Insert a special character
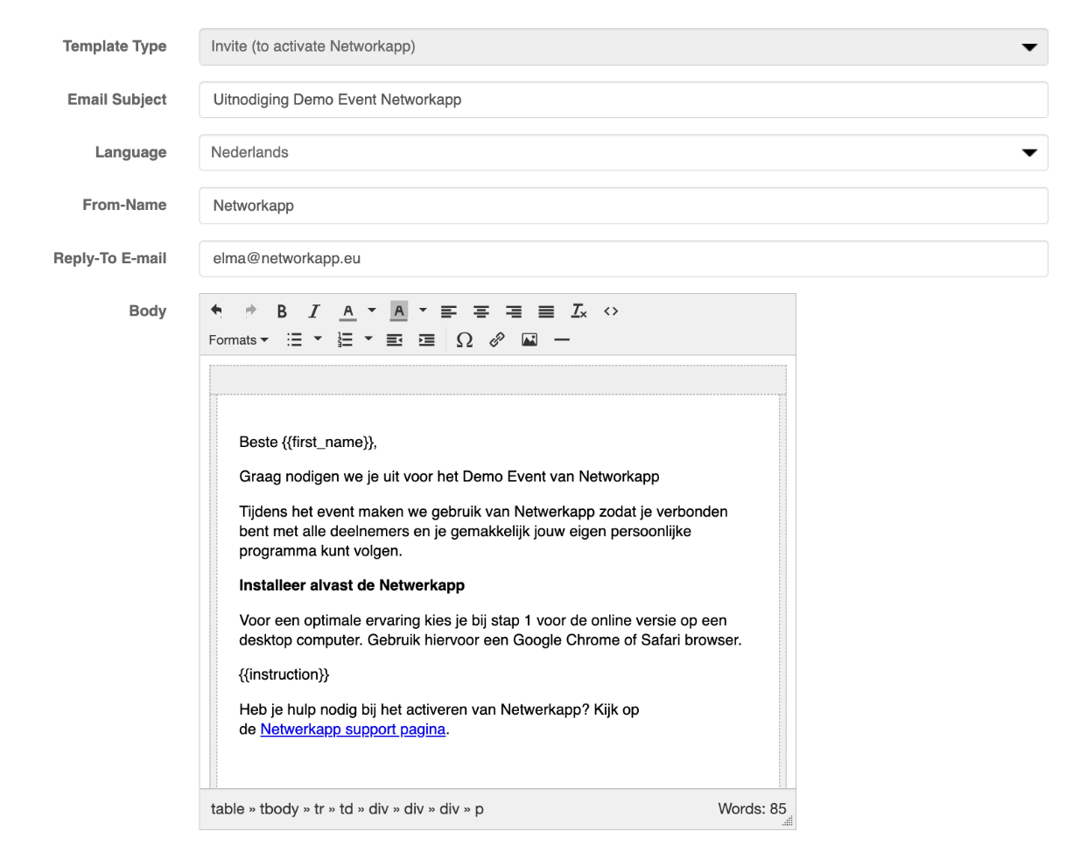 465,339
